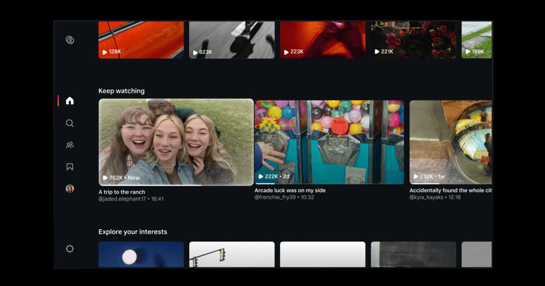Viewport: 545px width, 286px height.
Task: Click the '232K • 1w' play count badge
Action: coord(429,176)
